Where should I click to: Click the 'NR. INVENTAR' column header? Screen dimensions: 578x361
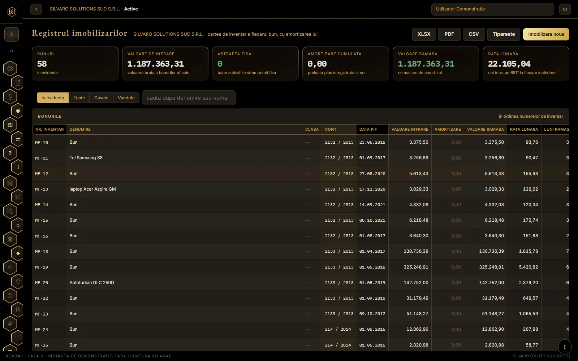(x=49, y=129)
